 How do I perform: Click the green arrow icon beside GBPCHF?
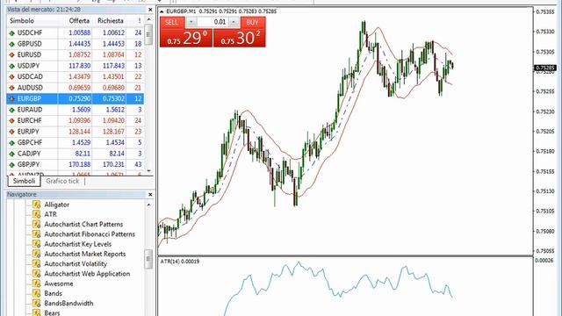pos(11,142)
